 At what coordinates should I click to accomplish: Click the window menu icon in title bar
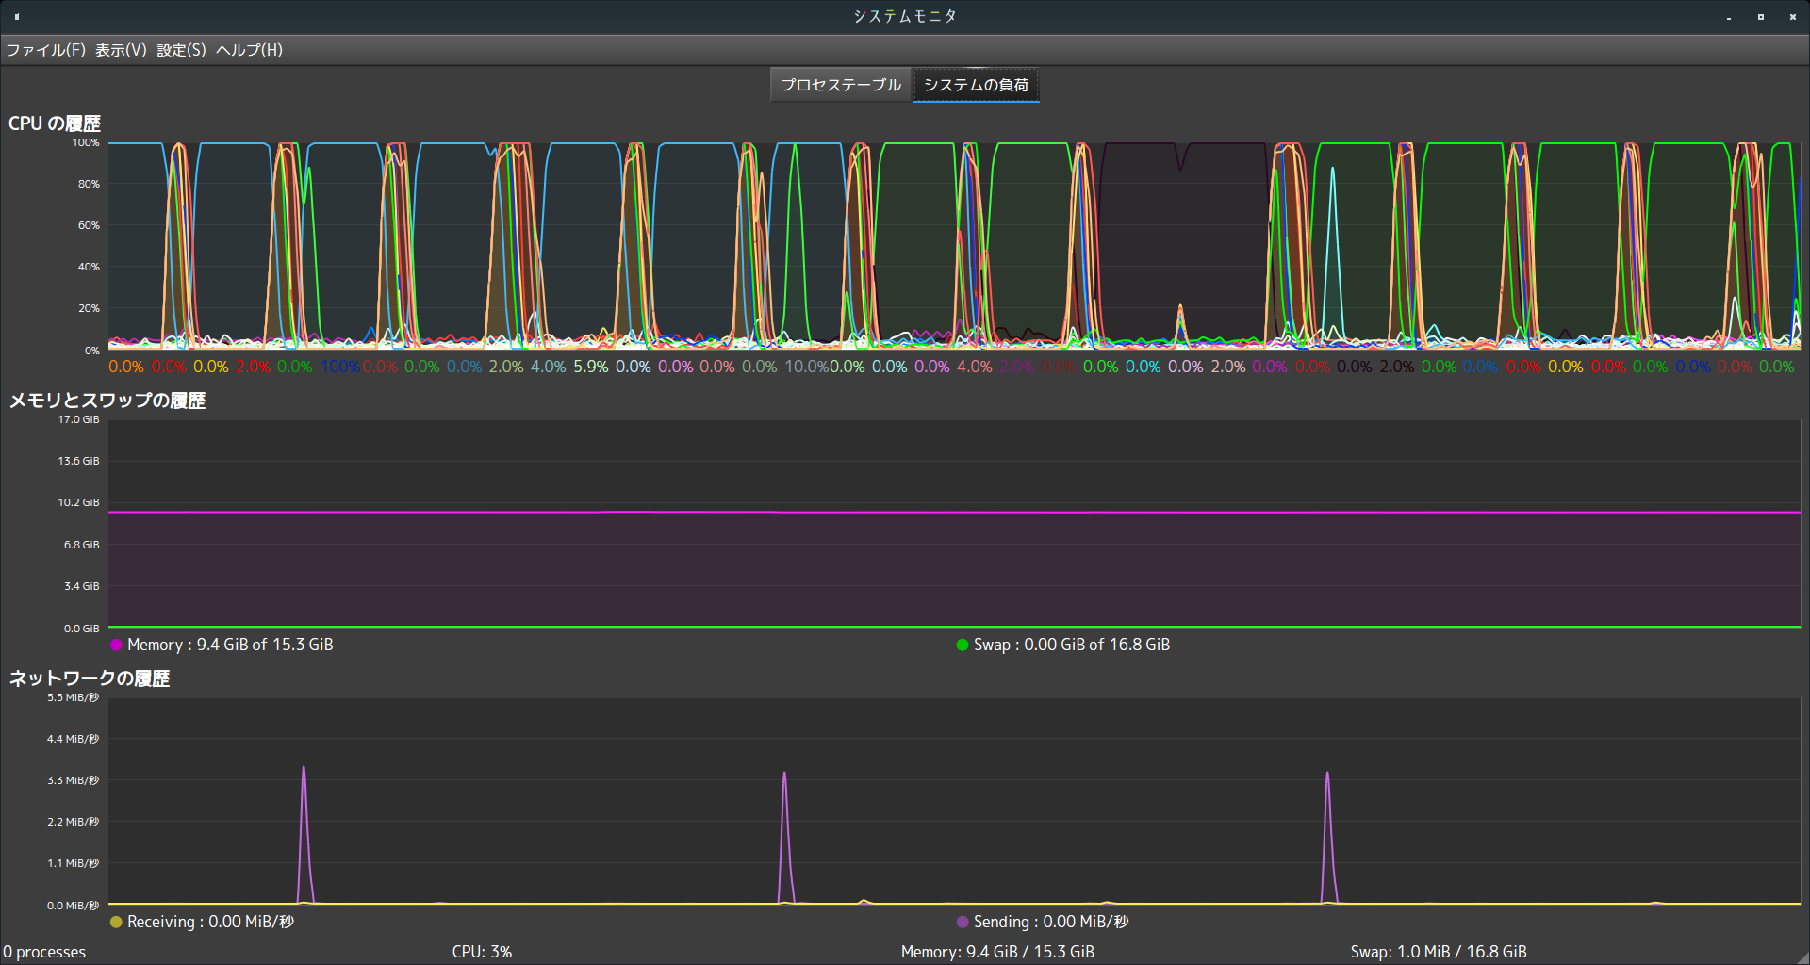point(17,16)
